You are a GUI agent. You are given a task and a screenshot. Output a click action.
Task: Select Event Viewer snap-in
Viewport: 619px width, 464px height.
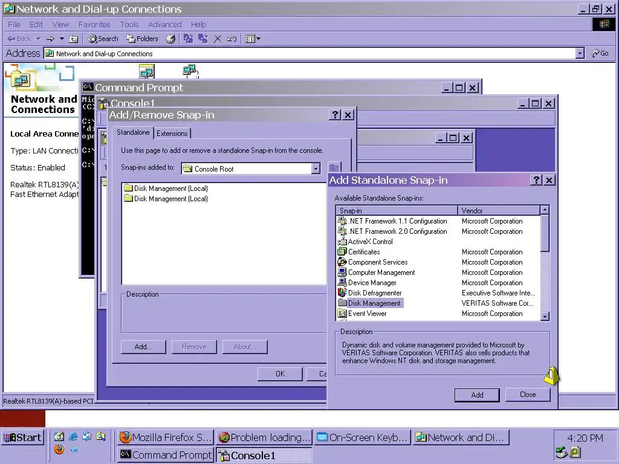[x=363, y=314]
